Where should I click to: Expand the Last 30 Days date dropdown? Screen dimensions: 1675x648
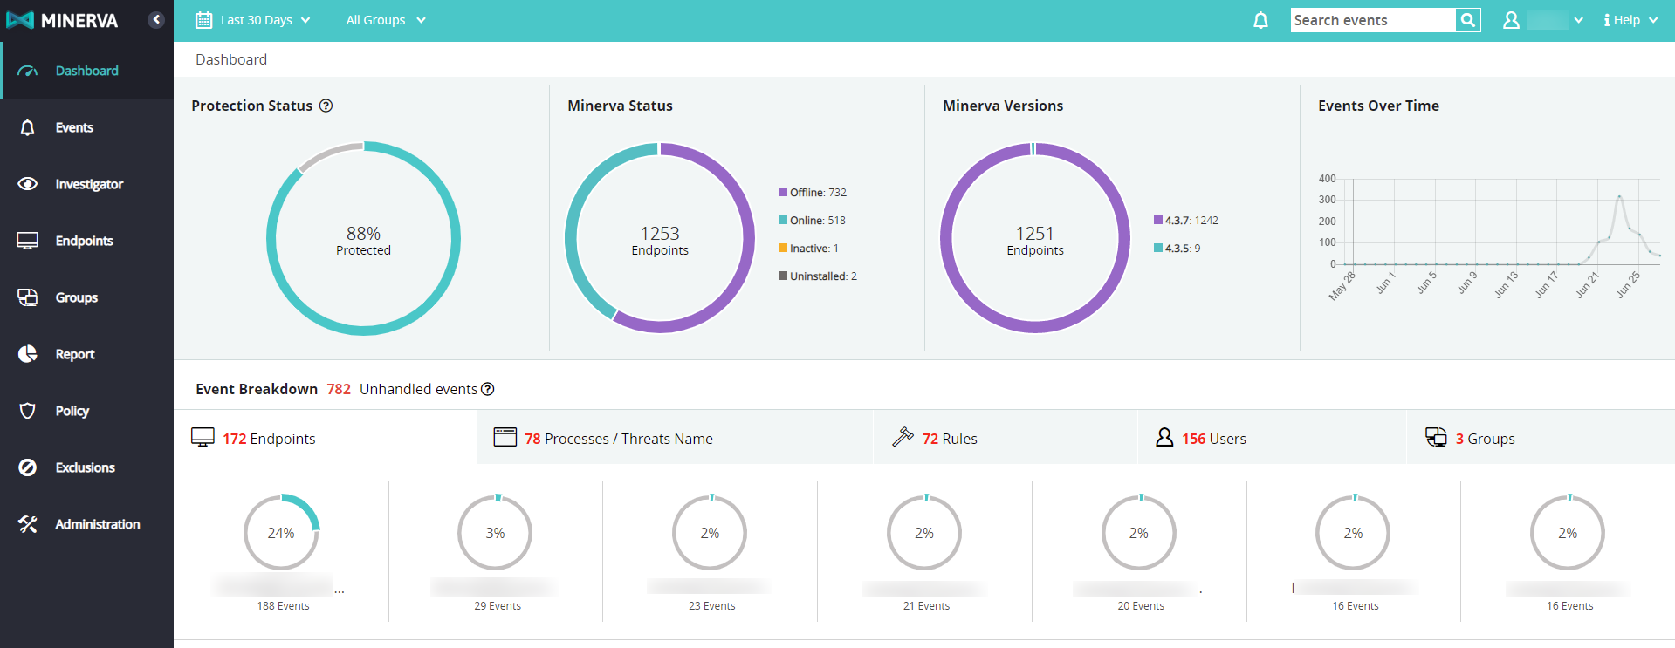click(x=253, y=20)
